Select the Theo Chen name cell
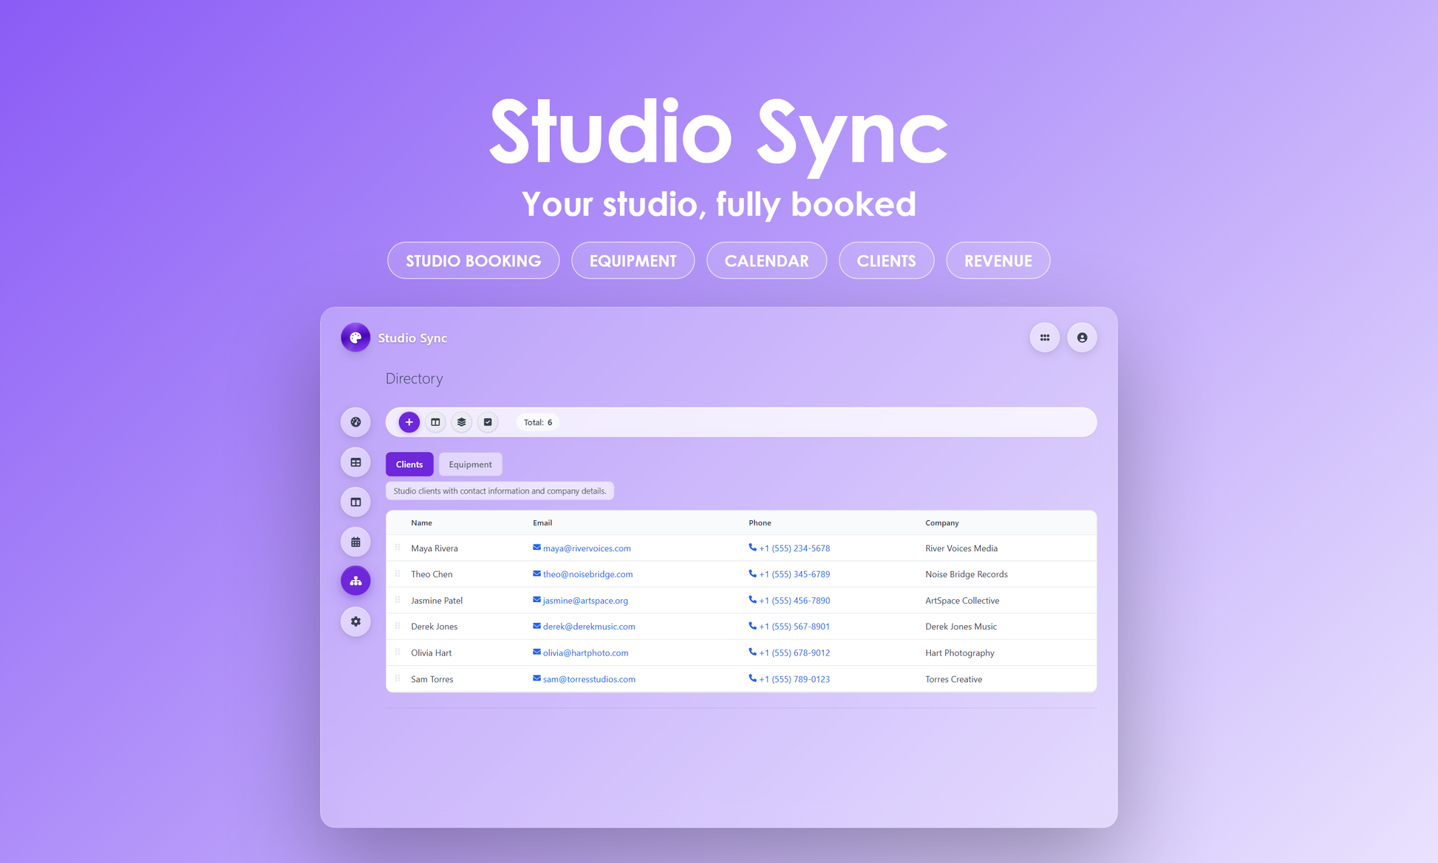This screenshot has height=863, width=1438. coord(432,574)
